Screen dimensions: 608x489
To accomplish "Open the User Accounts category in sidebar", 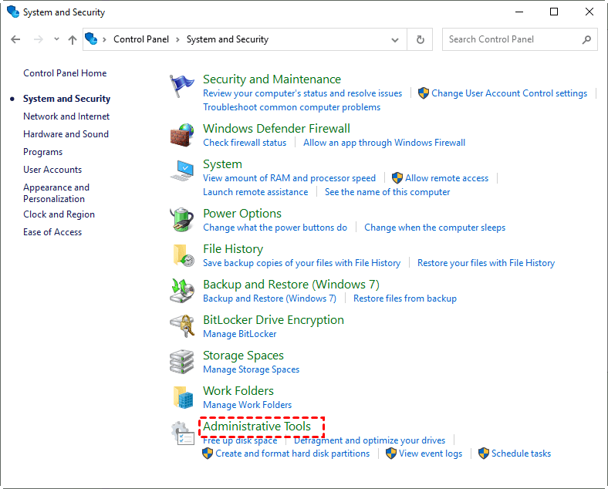I will [x=52, y=170].
